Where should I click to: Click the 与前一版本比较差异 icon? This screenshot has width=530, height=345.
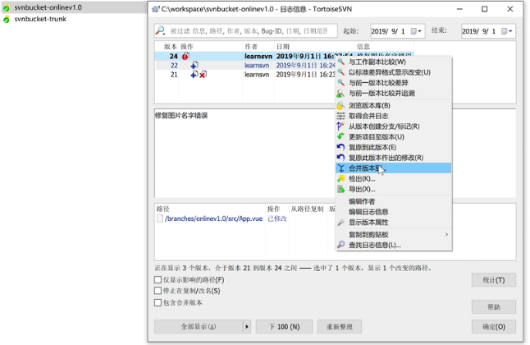(340, 83)
